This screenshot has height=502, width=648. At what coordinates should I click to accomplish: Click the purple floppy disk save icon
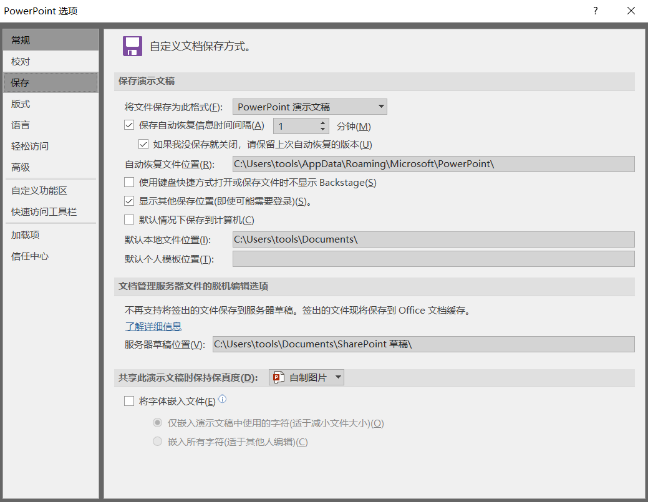pyautogui.click(x=132, y=46)
